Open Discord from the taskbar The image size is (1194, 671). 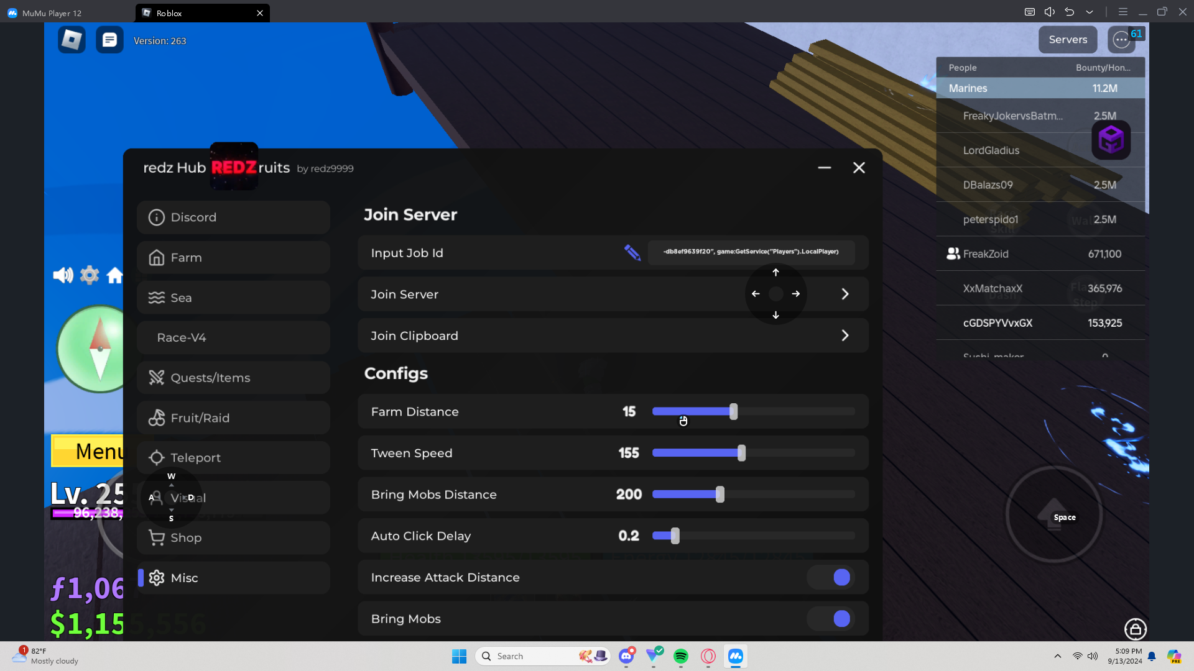[626, 656]
